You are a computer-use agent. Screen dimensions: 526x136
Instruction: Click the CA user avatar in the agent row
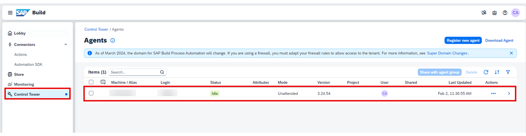coord(384,94)
